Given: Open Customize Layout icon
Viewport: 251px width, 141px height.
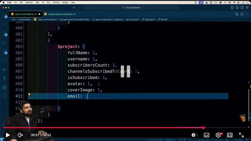Looking at the screenshot, I should pos(247,7).
